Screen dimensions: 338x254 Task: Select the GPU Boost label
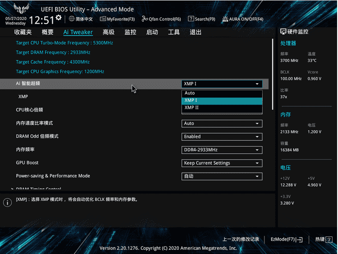coord(27,162)
